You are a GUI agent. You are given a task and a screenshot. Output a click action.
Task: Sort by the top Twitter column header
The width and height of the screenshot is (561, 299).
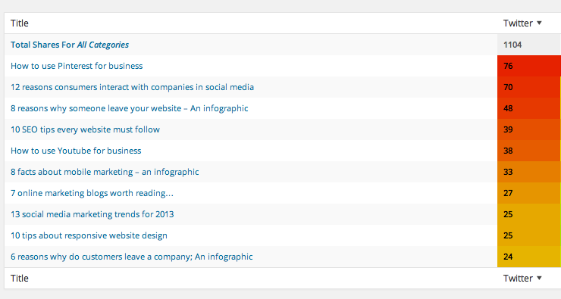coord(522,23)
